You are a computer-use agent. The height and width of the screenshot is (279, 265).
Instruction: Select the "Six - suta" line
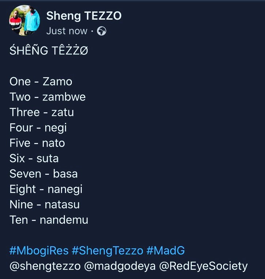[34, 158]
